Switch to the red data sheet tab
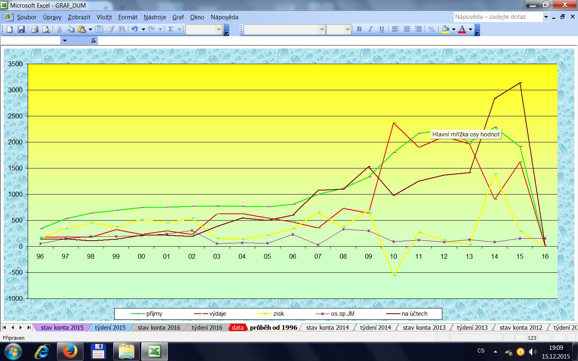The width and height of the screenshot is (578, 361). click(x=238, y=328)
